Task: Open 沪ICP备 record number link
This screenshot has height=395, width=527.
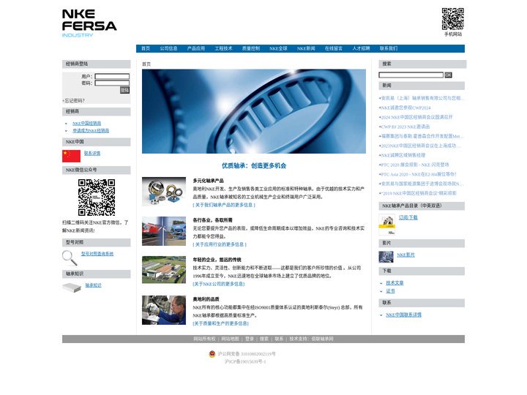Action: click(245, 362)
